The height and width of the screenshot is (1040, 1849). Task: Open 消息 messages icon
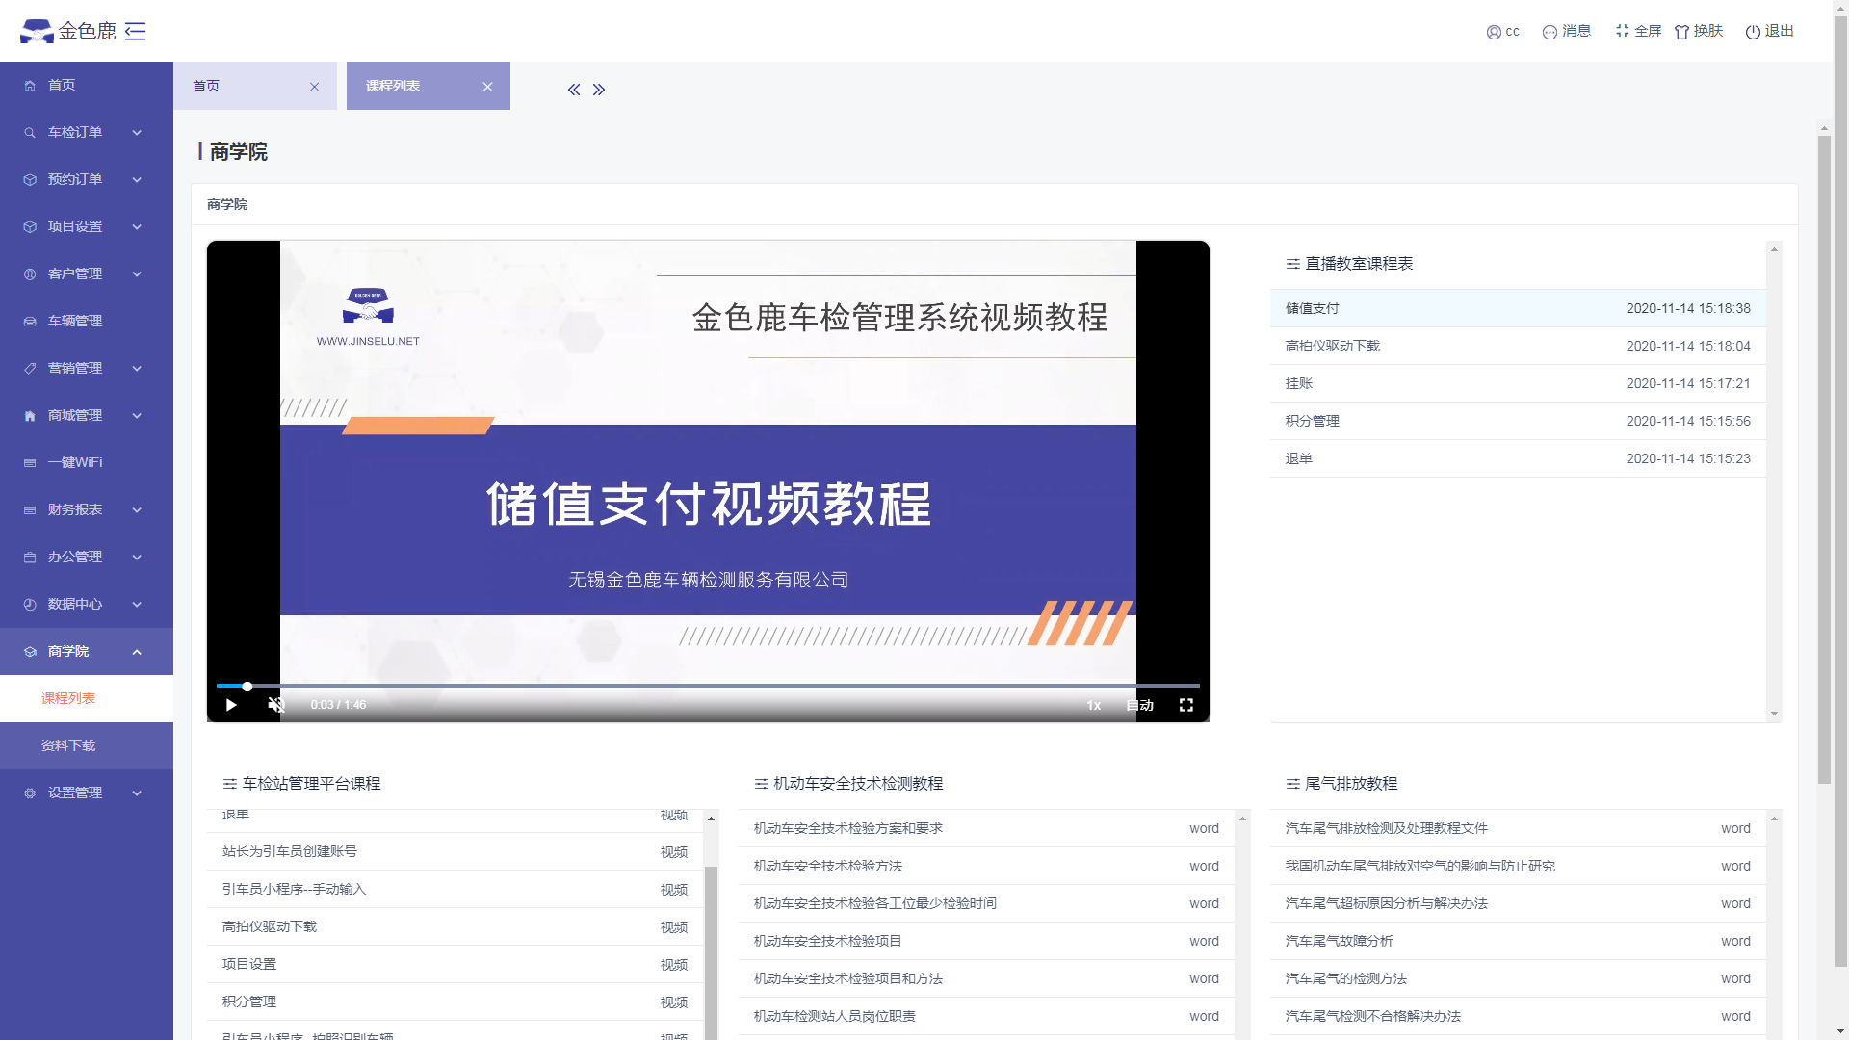coord(1550,32)
